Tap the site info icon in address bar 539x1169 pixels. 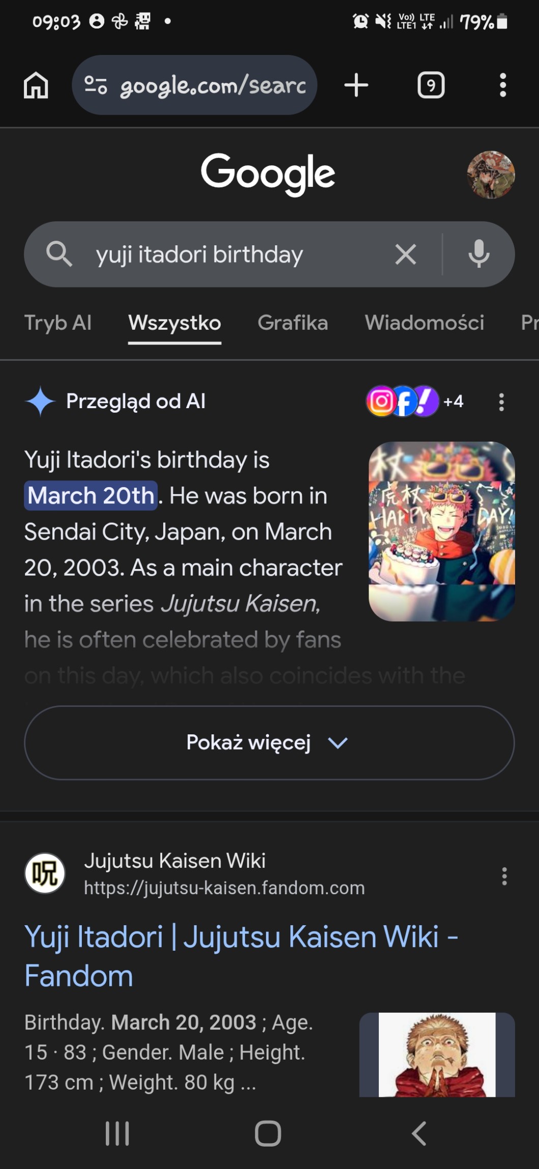click(96, 85)
